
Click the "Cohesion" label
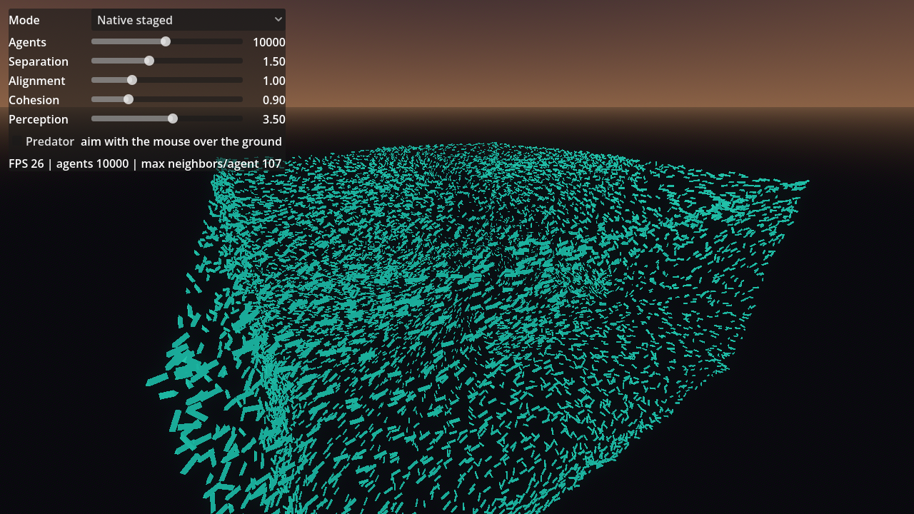click(34, 100)
